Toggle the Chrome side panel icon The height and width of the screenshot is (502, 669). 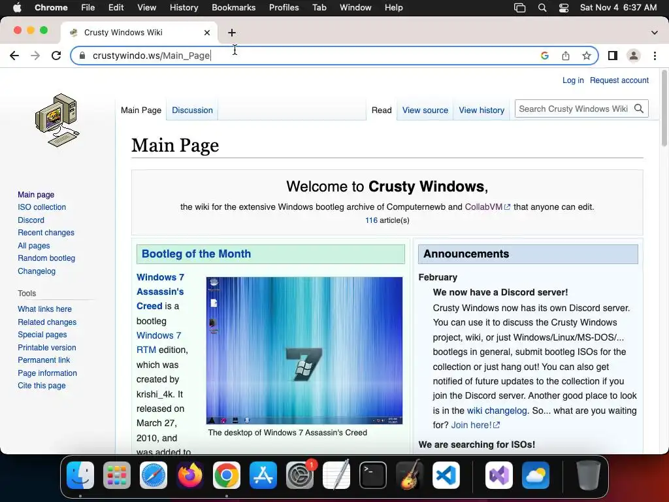pyautogui.click(x=613, y=56)
